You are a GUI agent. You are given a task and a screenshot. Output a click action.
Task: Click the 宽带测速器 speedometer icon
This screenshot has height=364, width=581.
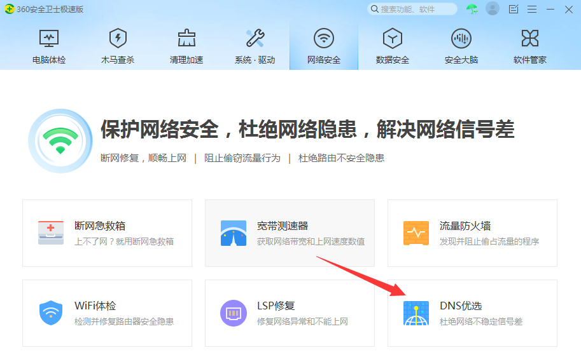(234, 233)
